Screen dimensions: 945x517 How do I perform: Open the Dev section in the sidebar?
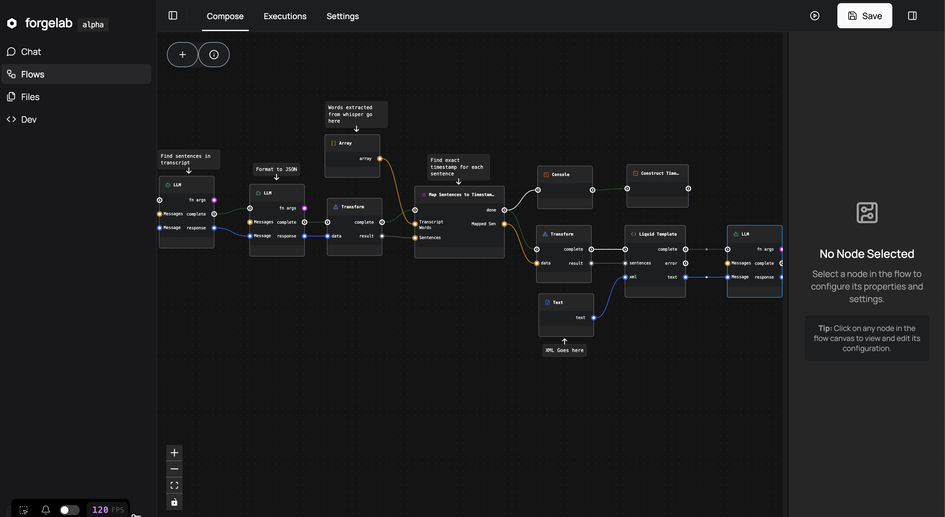(x=28, y=119)
